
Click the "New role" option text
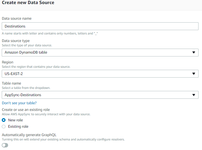tap(15, 120)
